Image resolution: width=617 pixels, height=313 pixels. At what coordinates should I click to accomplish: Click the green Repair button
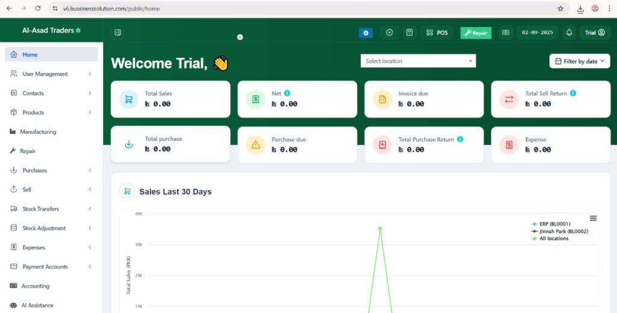pos(476,33)
